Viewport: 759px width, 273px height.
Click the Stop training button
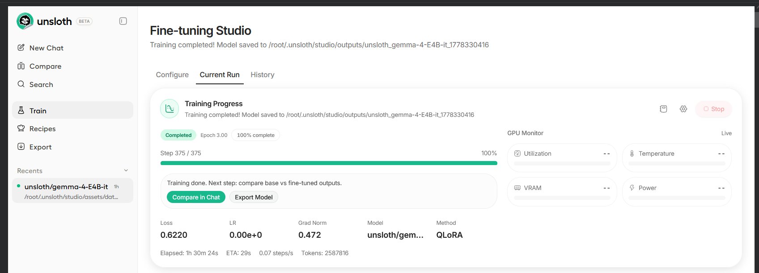(x=713, y=109)
